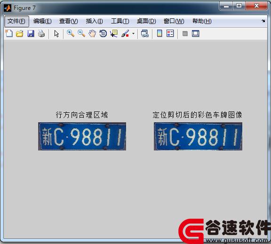
Task: Maximize the Figure 7 window
Action: (239, 6)
